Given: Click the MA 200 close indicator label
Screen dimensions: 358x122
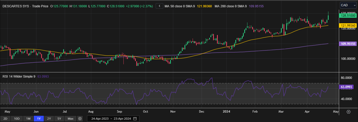Looking at the screenshot, I should click(231, 6).
